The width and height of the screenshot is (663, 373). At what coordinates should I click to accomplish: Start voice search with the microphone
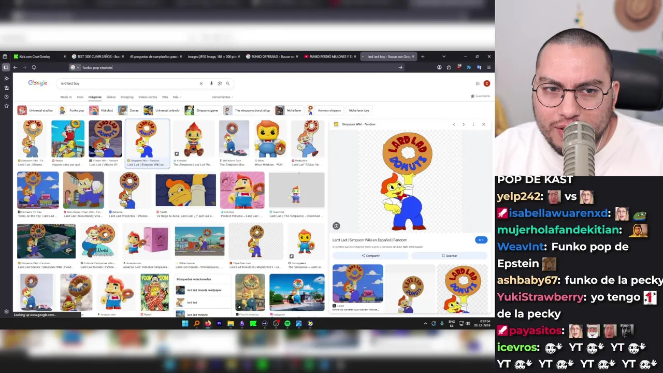point(211,83)
